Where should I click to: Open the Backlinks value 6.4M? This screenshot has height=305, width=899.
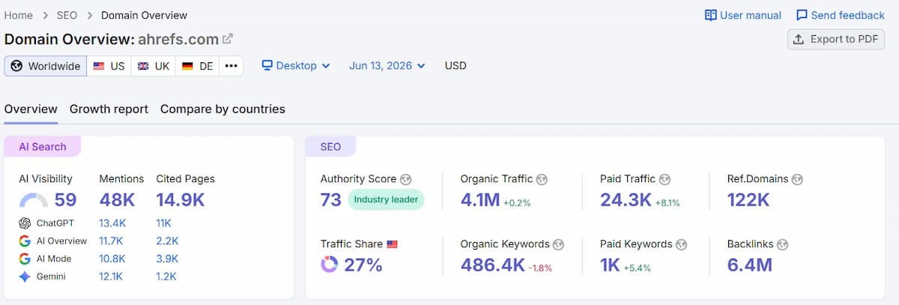(x=749, y=265)
